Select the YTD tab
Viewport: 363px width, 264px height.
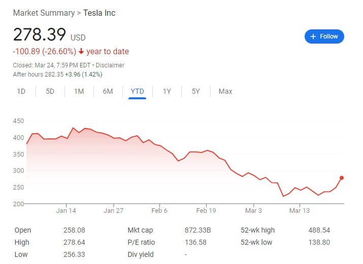click(137, 92)
